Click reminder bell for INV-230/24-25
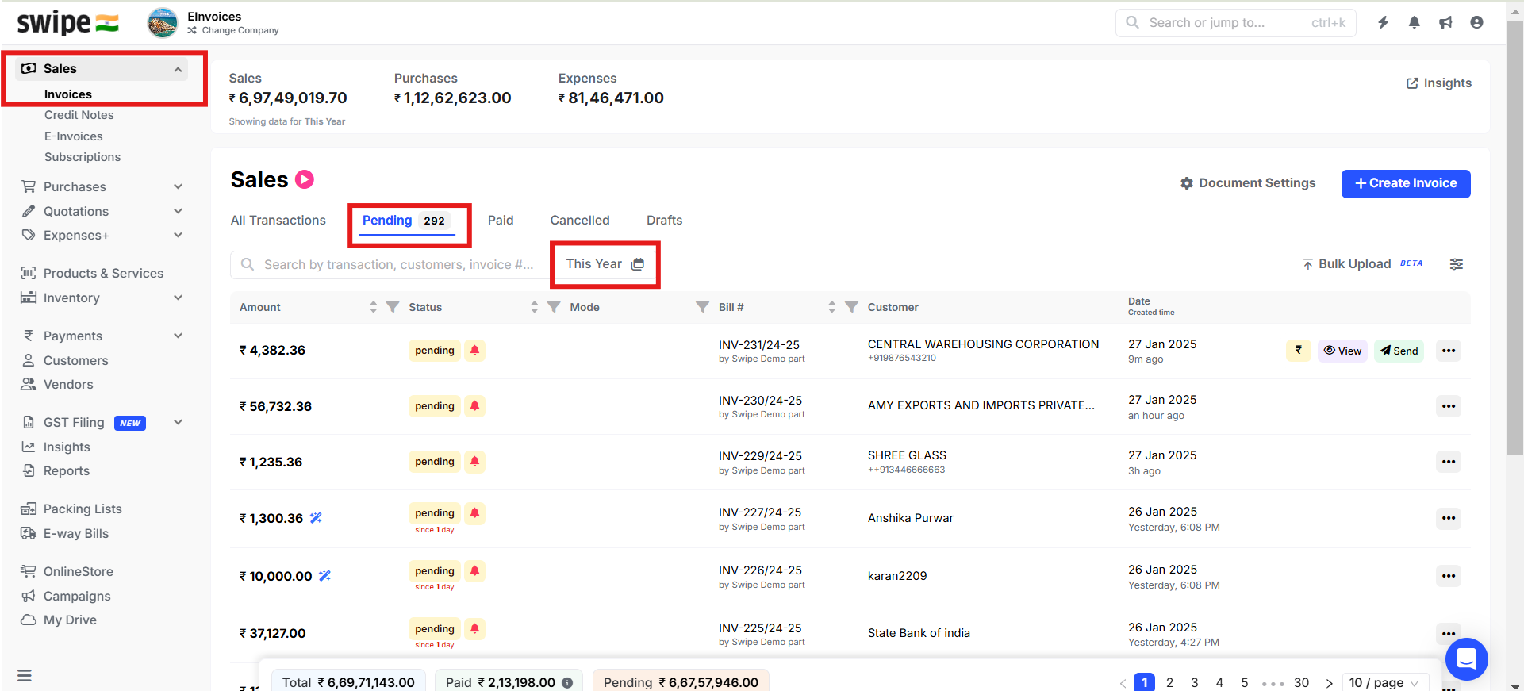Viewport: 1524px width, 691px height. pos(474,405)
